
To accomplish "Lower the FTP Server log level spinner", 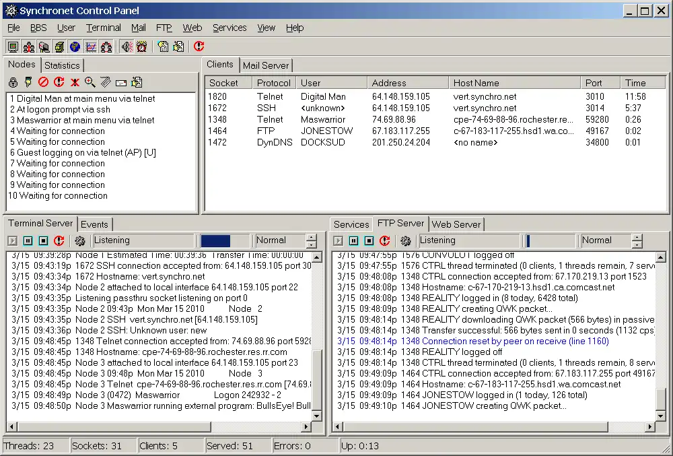I will point(637,245).
